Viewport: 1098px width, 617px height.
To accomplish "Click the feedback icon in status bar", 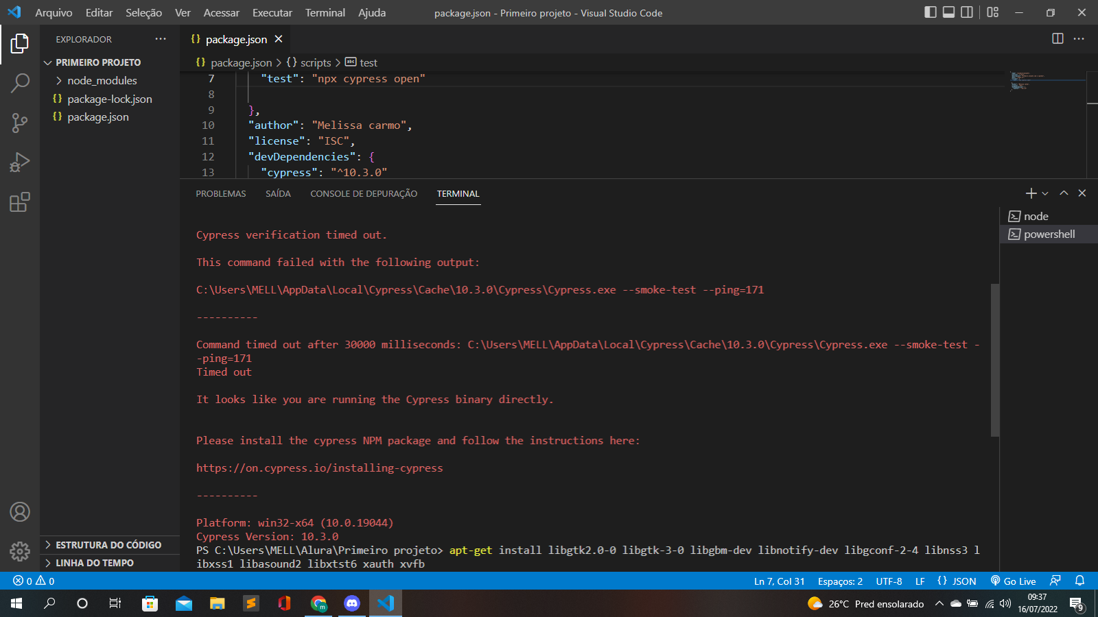I will coord(1055,581).
